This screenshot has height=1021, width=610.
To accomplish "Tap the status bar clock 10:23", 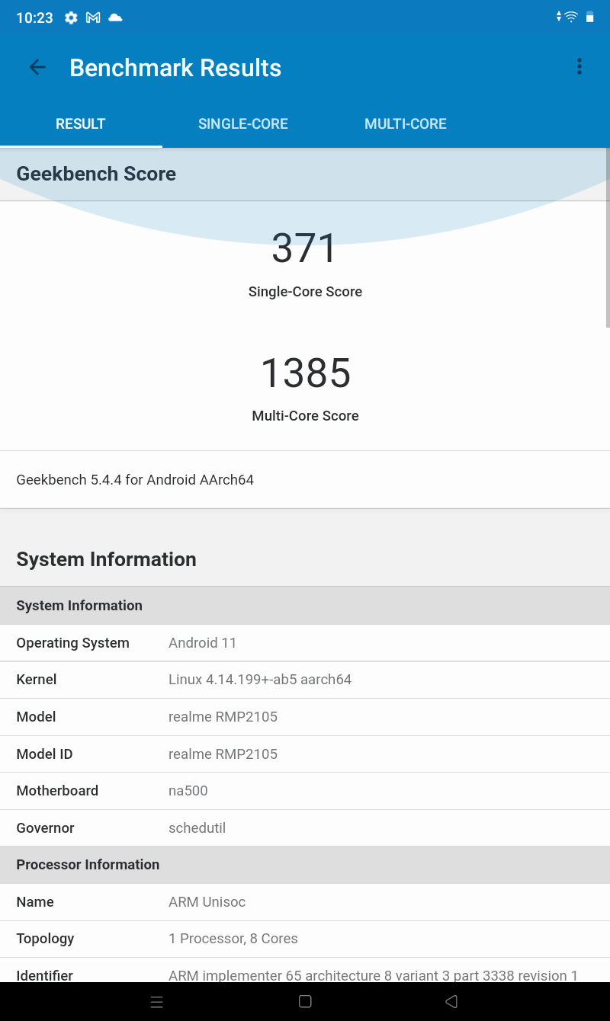I will click(35, 18).
